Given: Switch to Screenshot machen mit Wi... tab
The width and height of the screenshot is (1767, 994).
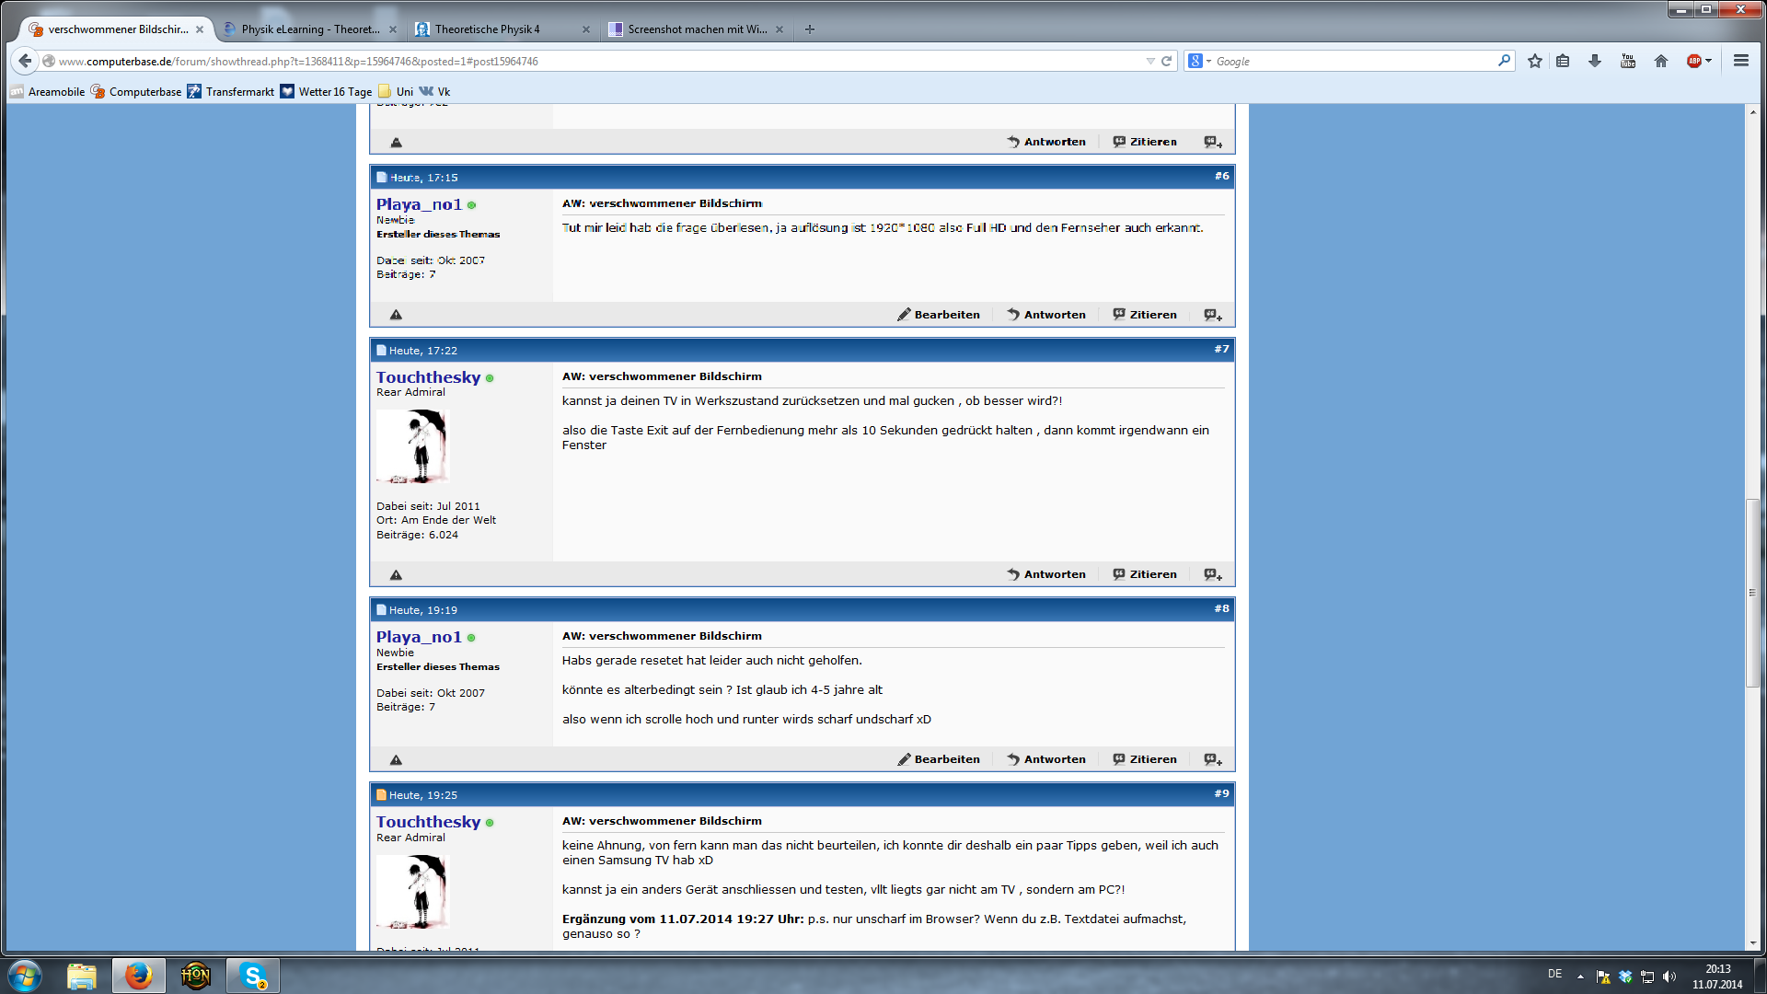Looking at the screenshot, I should pos(697,29).
